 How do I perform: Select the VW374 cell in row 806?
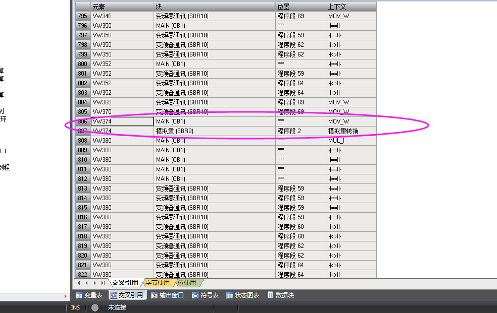point(122,121)
